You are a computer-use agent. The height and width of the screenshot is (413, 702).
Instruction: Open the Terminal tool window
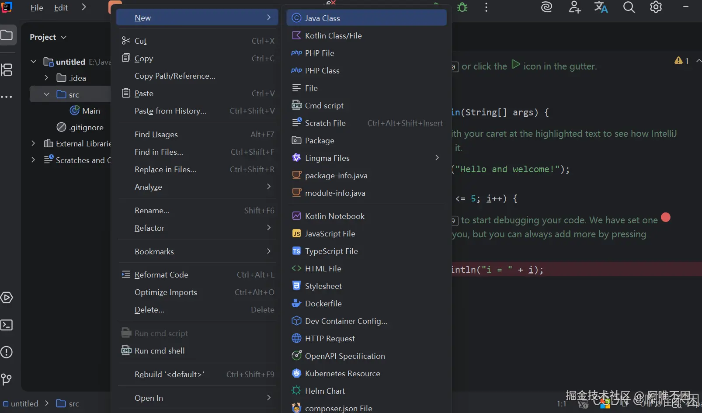[7, 325]
